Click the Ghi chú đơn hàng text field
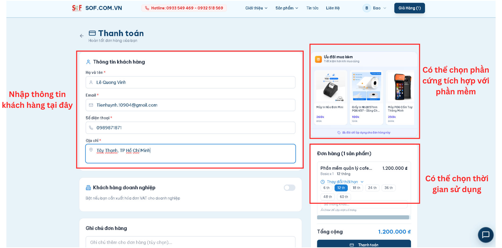This screenshot has width=502, height=248. coord(190,242)
